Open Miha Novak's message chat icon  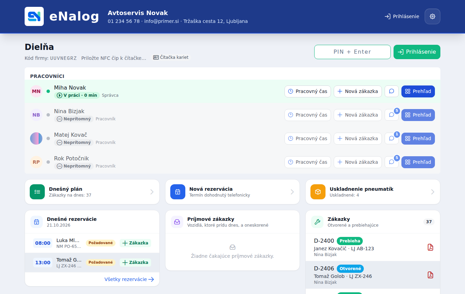coord(392,91)
